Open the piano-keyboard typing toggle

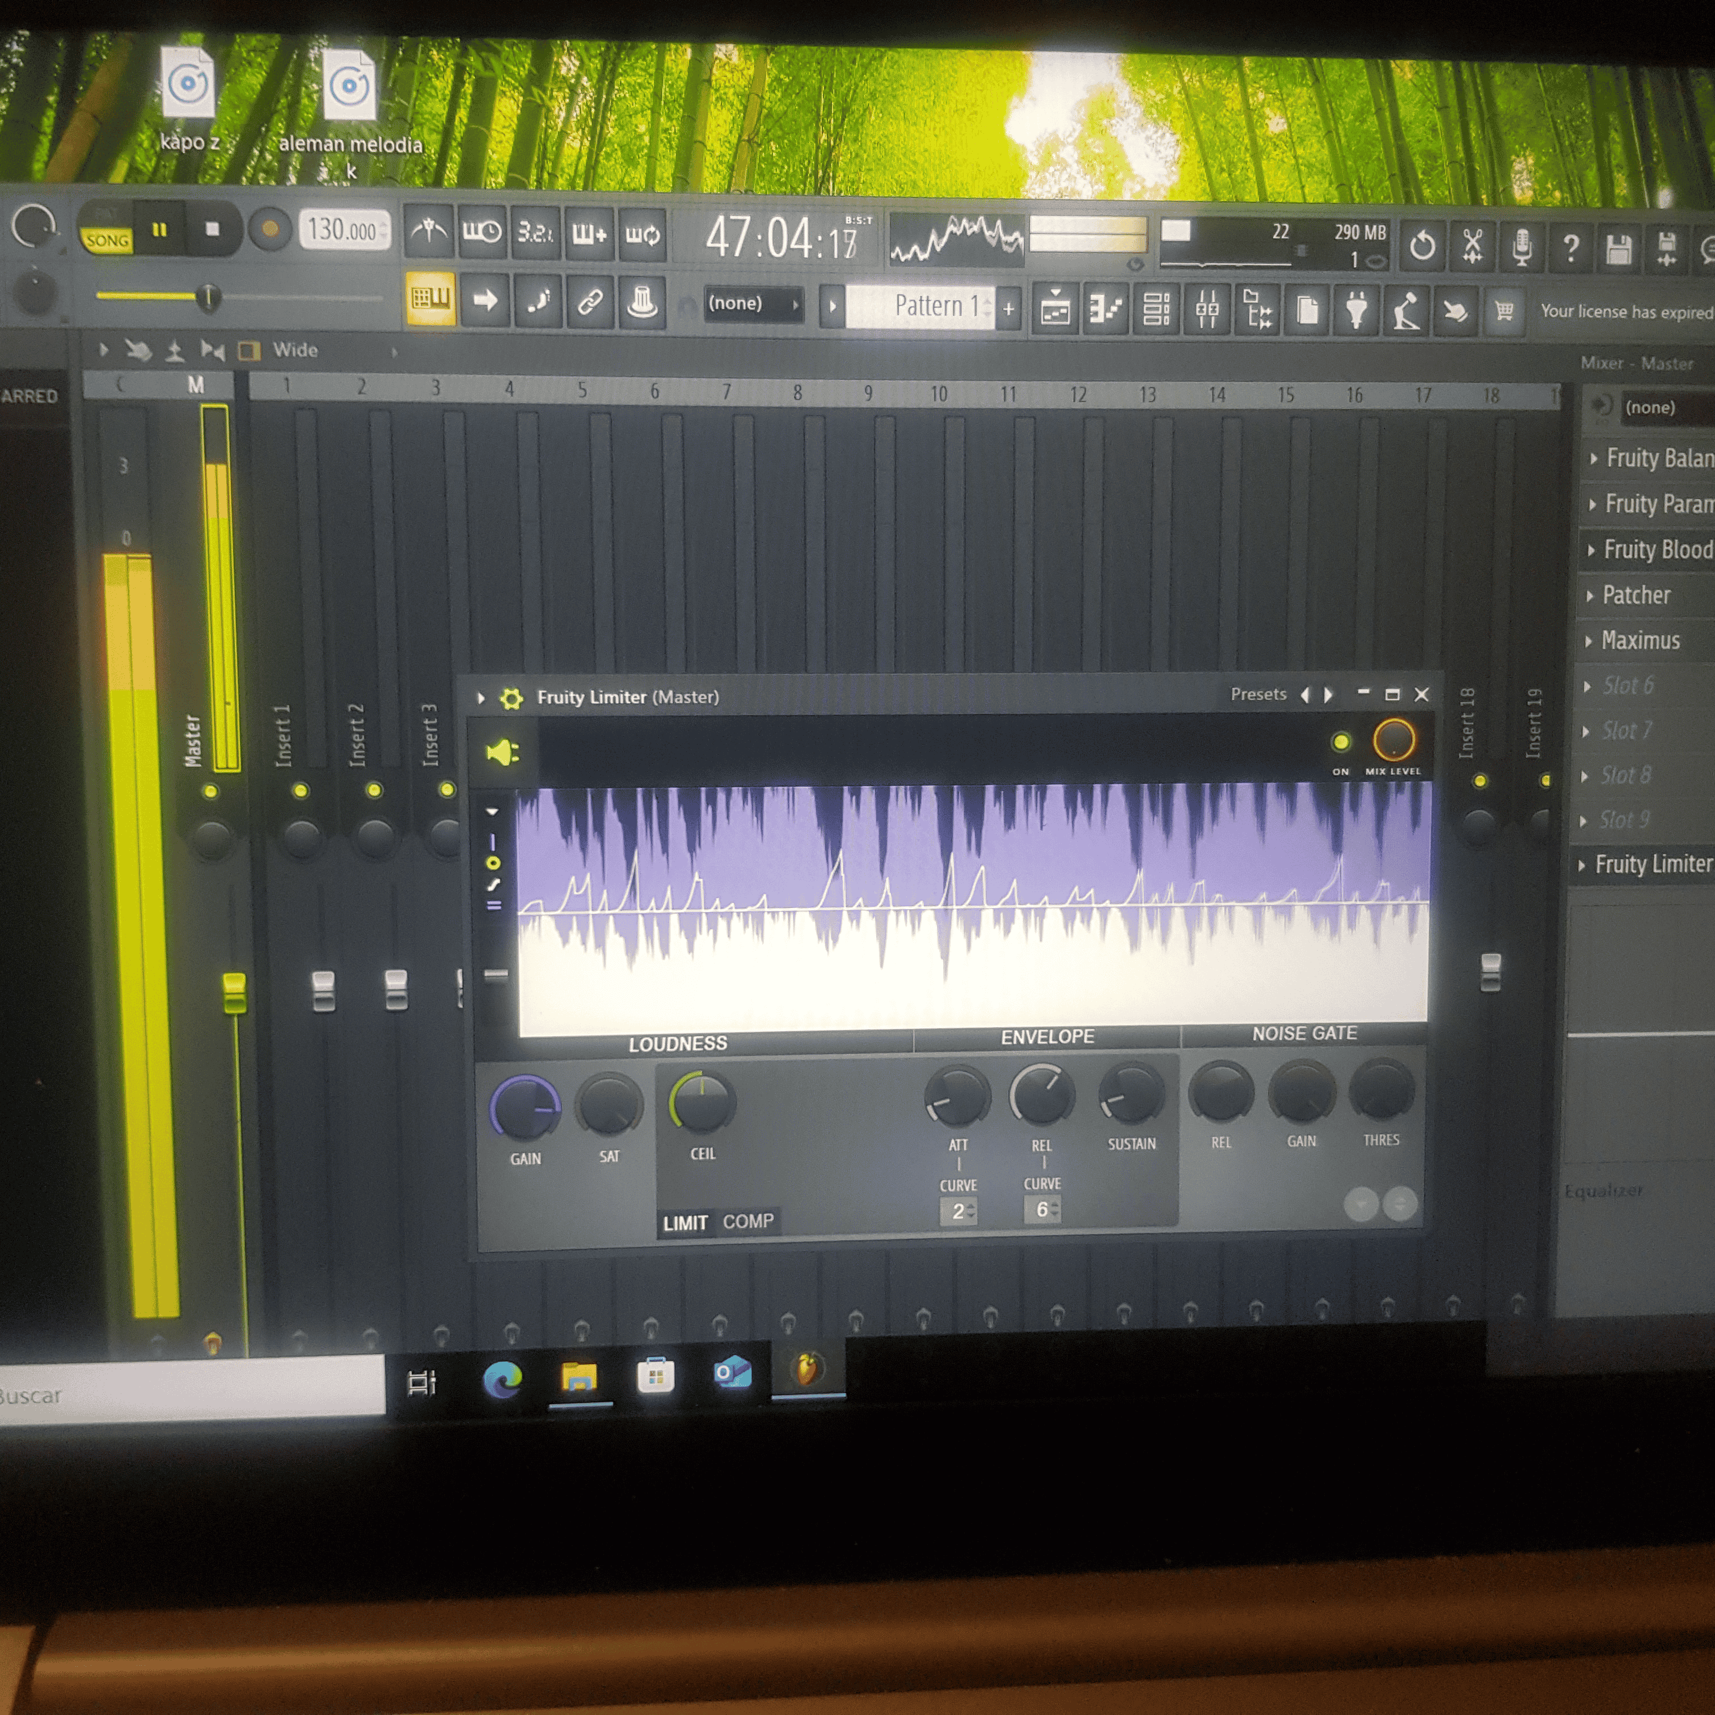click(430, 299)
